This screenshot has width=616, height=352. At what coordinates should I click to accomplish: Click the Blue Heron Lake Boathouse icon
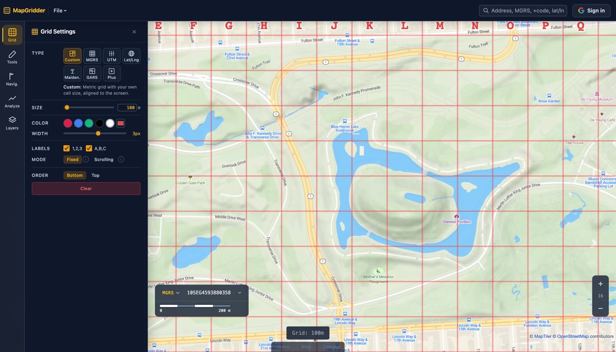[x=345, y=121]
